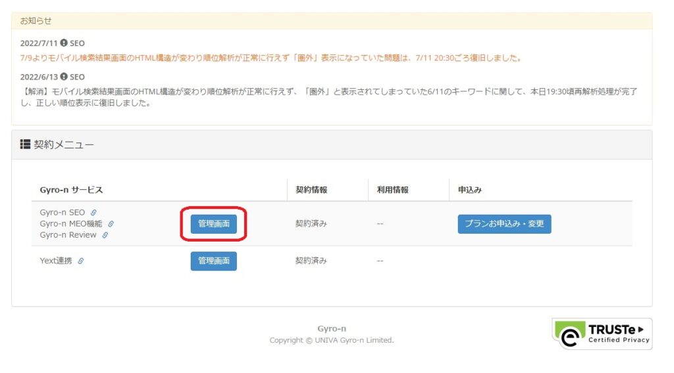674x373 pixels.
Task: Click 契約済み in the Yext連携 row
Action: (311, 260)
